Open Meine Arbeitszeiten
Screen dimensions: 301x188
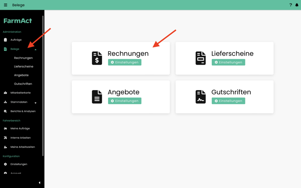tap(23, 147)
